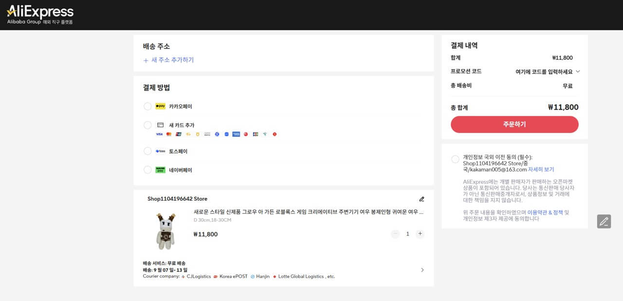
Task: Click the 네이버페이 label text
Action: tap(181, 170)
